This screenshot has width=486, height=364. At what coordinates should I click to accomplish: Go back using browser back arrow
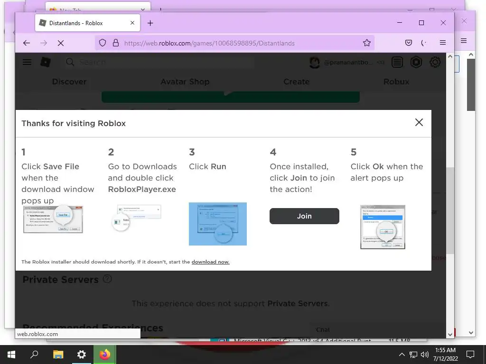pyautogui.click(x=27, y=43)
